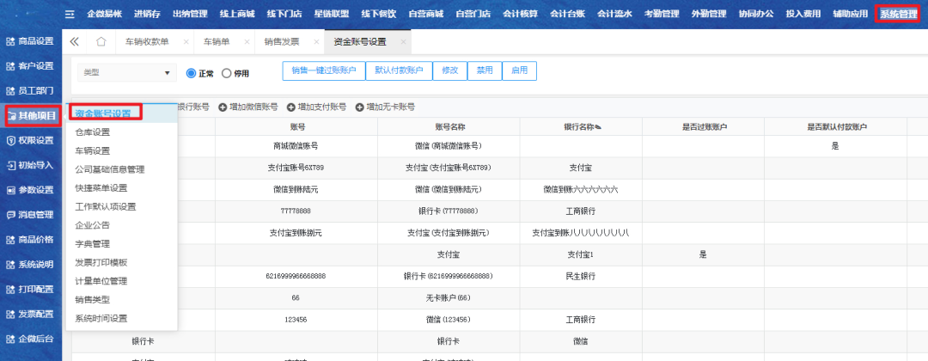Click the plus icon for 增加无卡账号
Image resolution: width=928 pixels, height=361 pixels.
click(x=359, y=107)
